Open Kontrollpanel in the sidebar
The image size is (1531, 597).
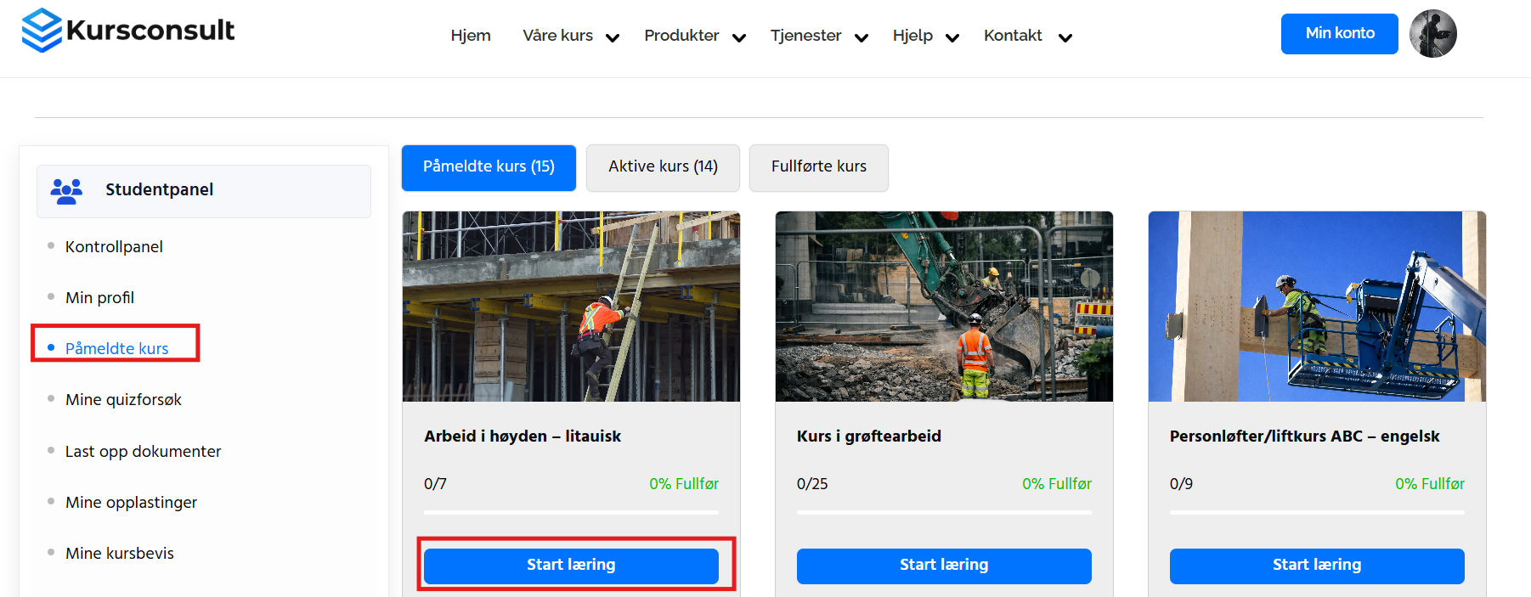click(x=114, y=247)
